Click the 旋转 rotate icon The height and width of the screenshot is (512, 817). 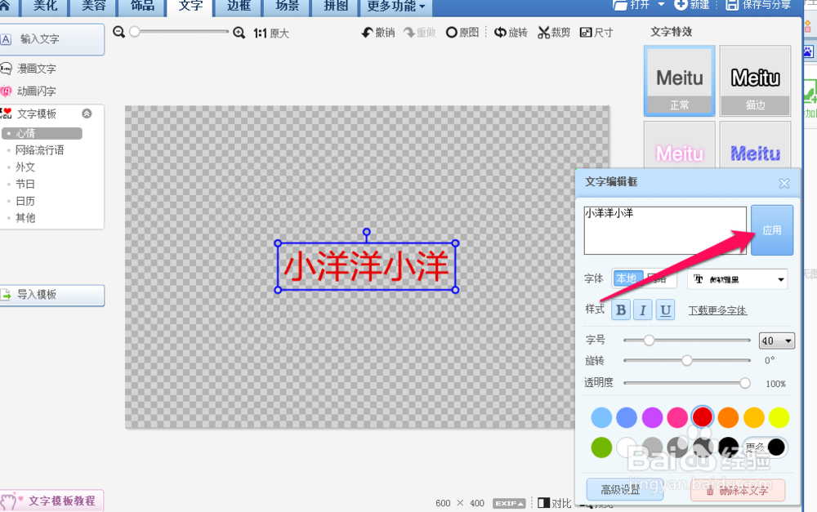510,32
